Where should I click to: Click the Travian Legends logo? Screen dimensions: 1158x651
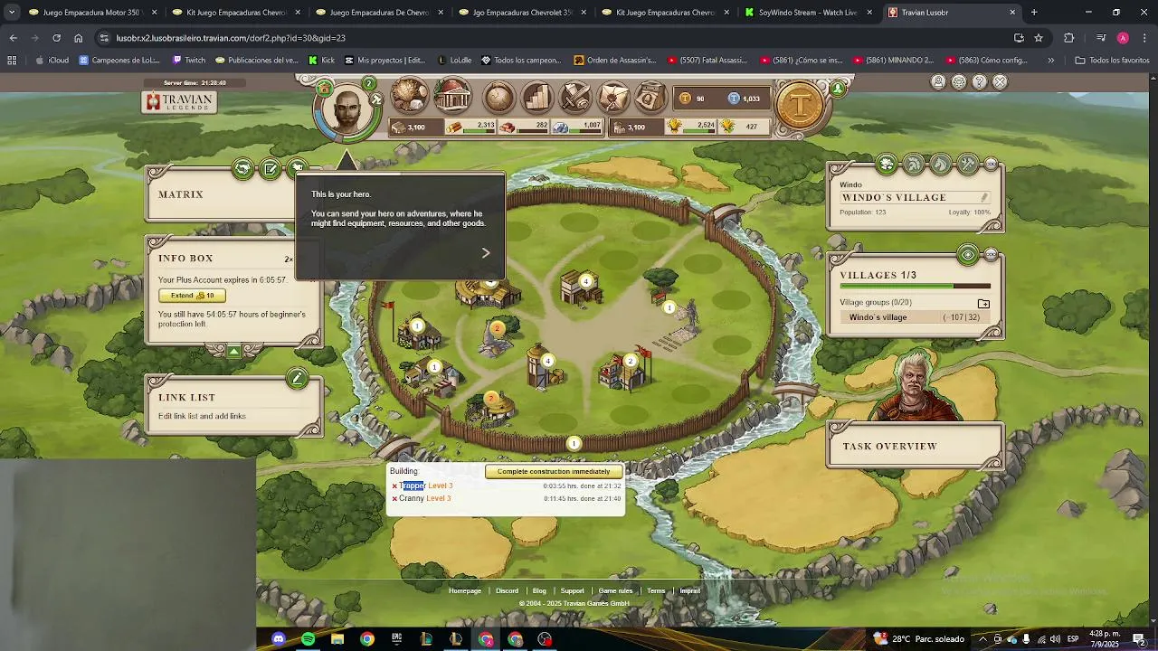click(179, 102)
